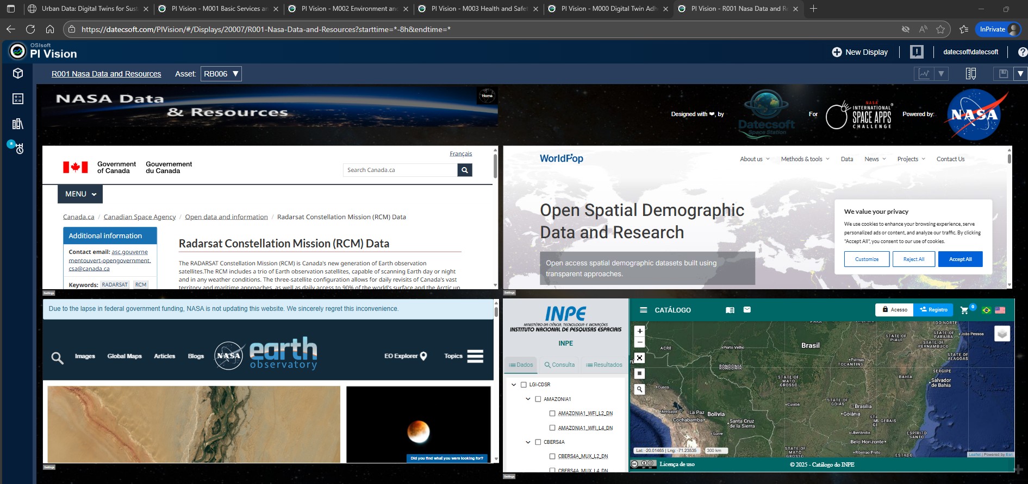Click the Earth Observatory search magnifier icon
The image size is (1028, 484).
57,358
